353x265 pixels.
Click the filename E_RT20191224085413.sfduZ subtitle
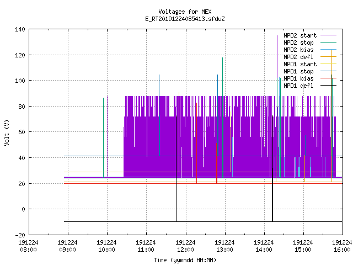(185, 19)
